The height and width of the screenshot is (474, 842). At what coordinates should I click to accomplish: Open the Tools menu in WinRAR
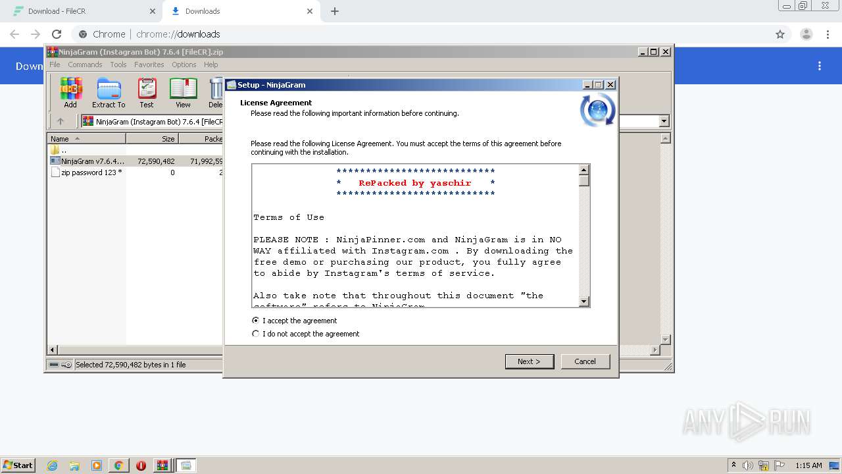click(x=118, y=65)
